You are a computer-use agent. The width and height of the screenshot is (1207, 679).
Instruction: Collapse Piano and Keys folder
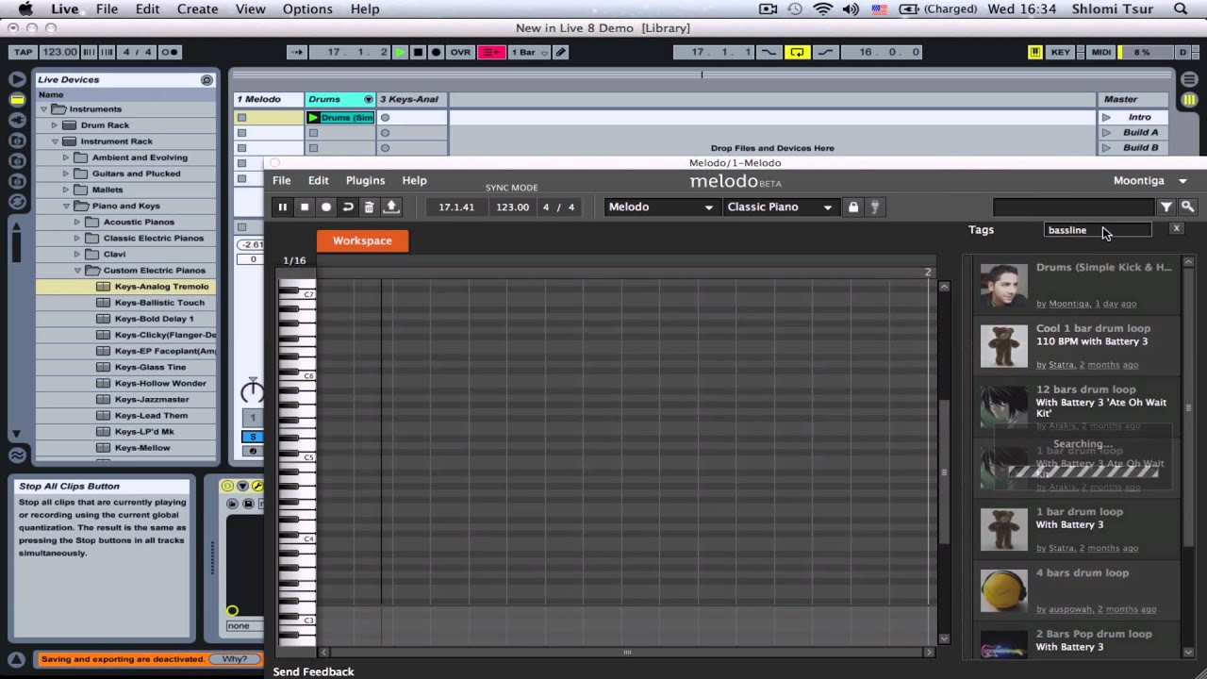(66, 206)
